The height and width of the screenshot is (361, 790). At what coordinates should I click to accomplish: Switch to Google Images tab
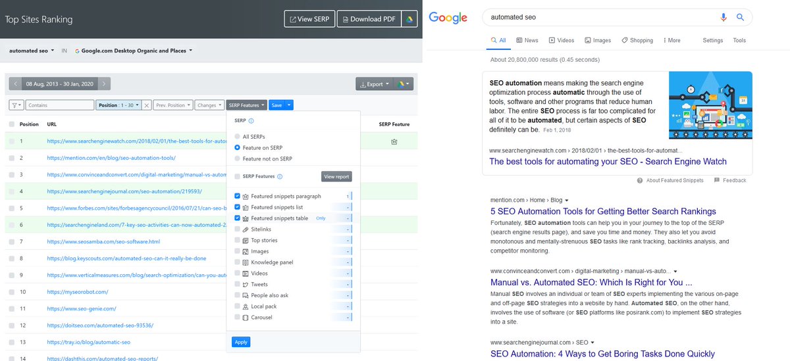(x=598, y=40)
